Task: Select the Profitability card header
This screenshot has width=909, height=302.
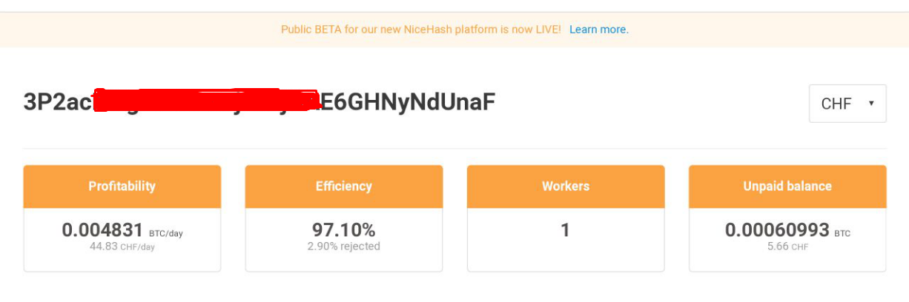Action: pos(122,187)
